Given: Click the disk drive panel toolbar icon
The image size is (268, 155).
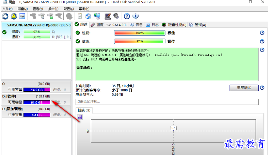Looking at the screenshot, I should [x=22, y=16].
